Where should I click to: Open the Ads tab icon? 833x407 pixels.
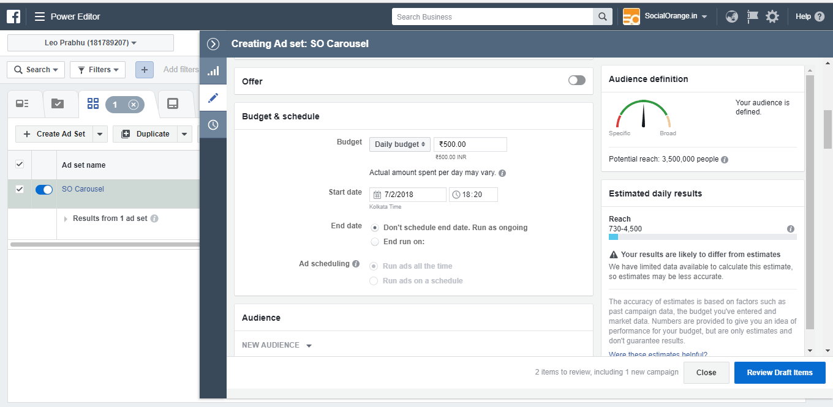pyautogui.click(x=176, y=103)
